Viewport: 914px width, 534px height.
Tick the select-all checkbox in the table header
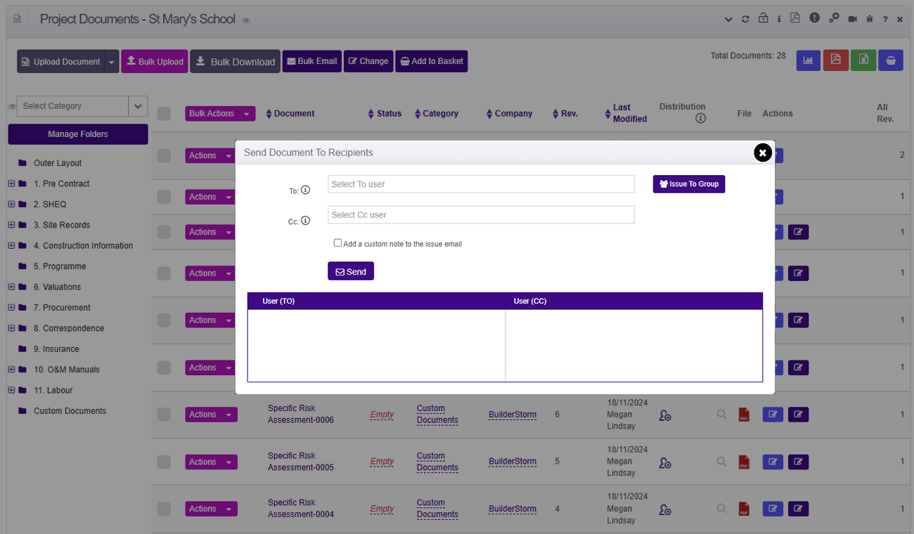pos(164,114)
